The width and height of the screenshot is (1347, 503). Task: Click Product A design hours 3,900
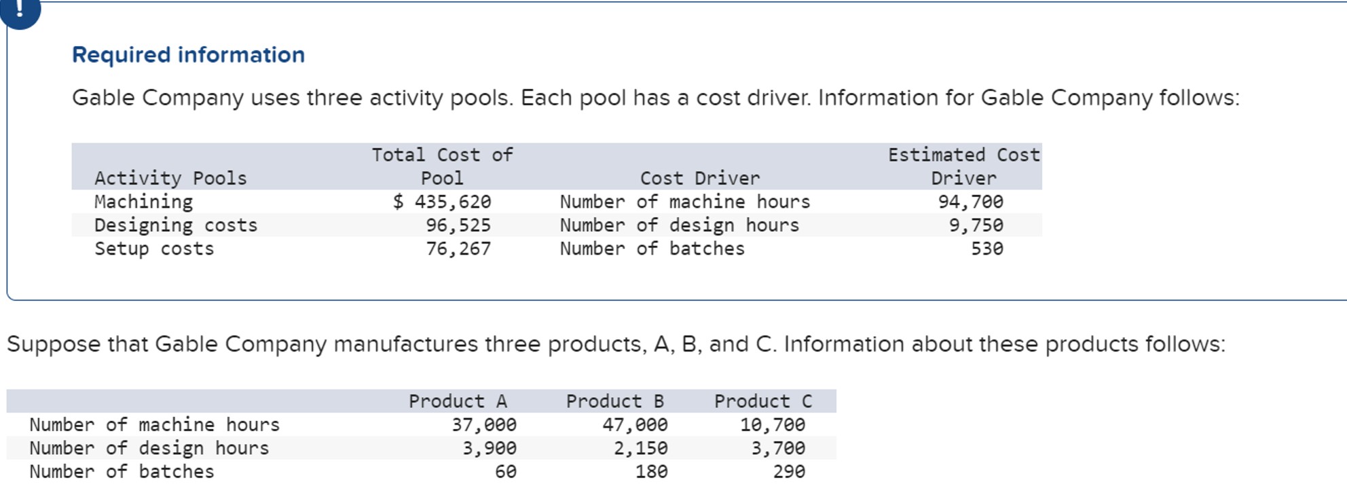490,448
